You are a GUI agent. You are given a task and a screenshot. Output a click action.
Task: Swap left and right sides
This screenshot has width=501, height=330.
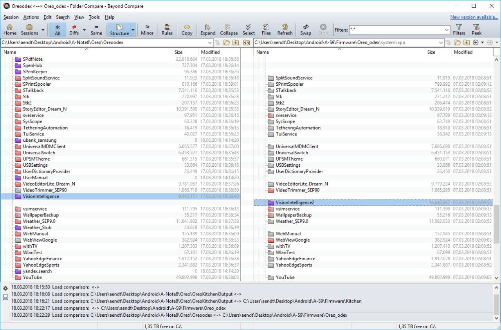306,30
